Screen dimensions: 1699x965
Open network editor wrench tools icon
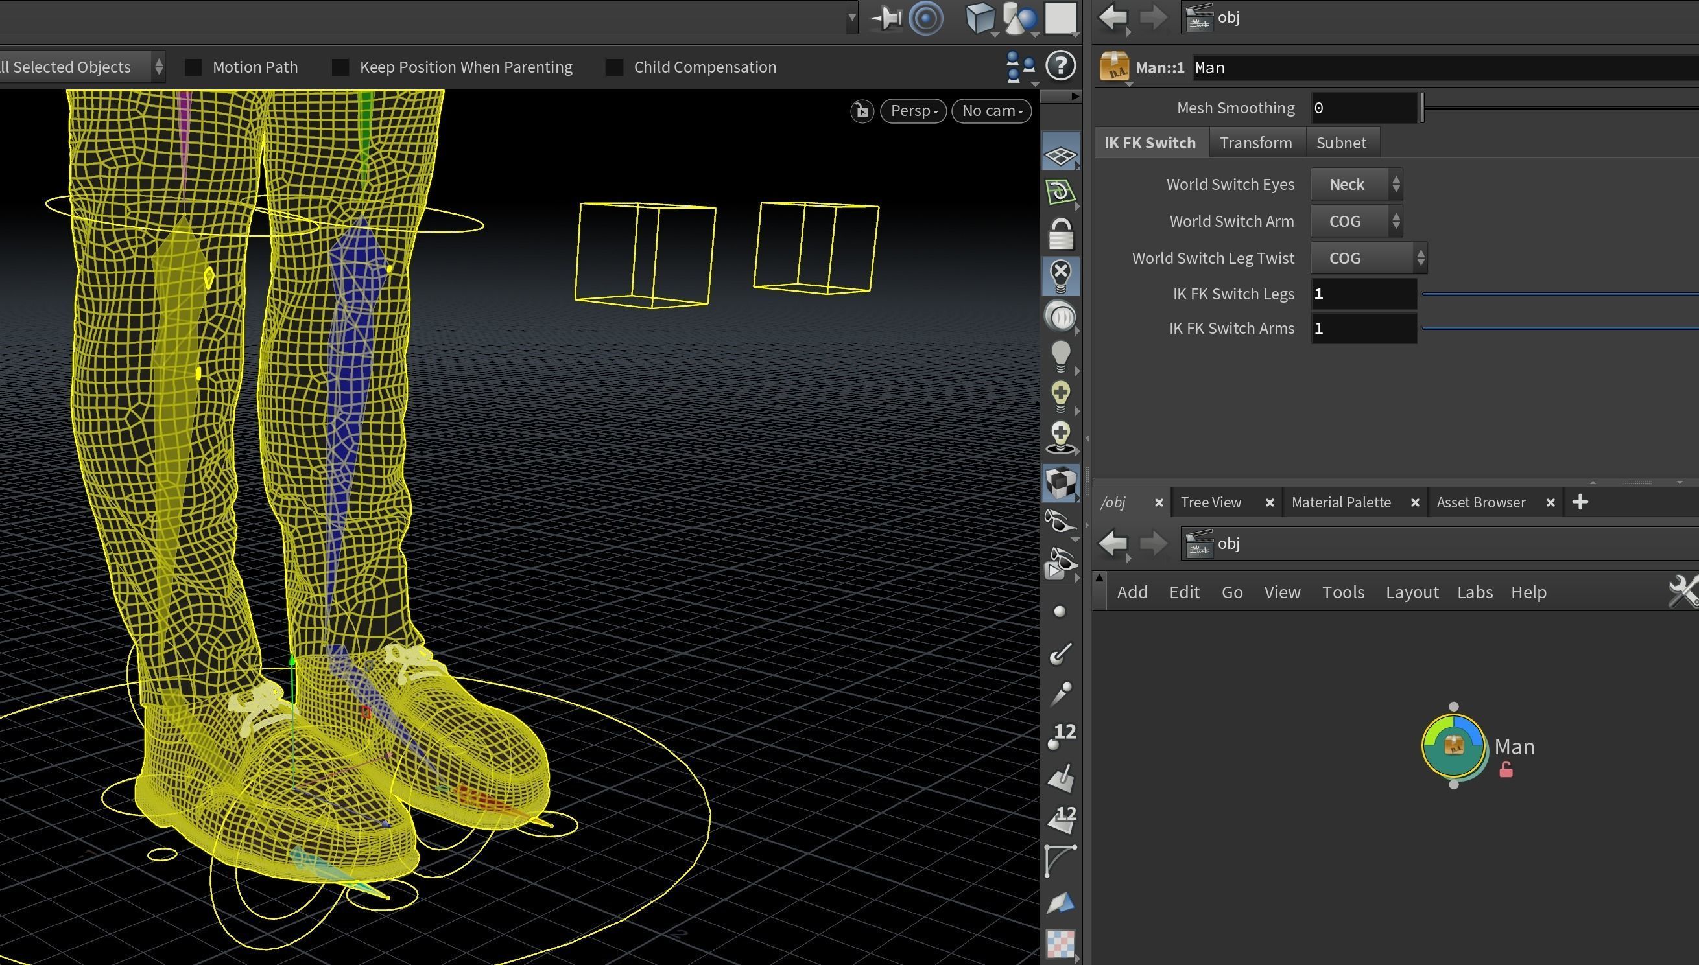point(1681,591)
